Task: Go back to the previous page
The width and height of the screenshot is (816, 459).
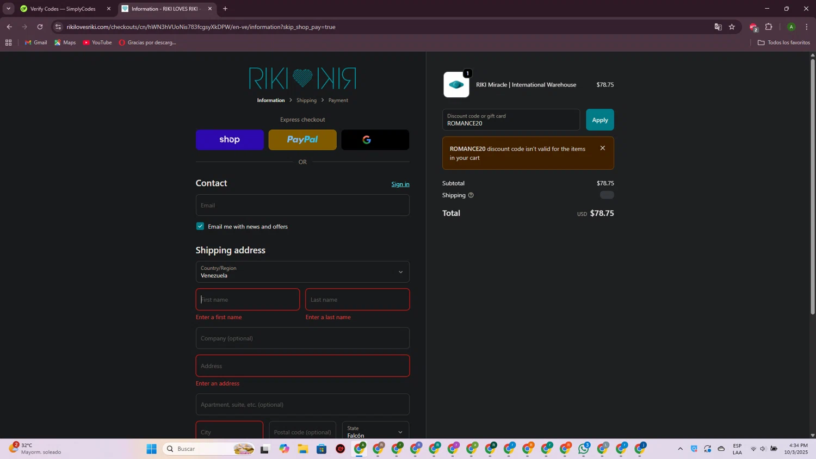Action: point(9,27)
